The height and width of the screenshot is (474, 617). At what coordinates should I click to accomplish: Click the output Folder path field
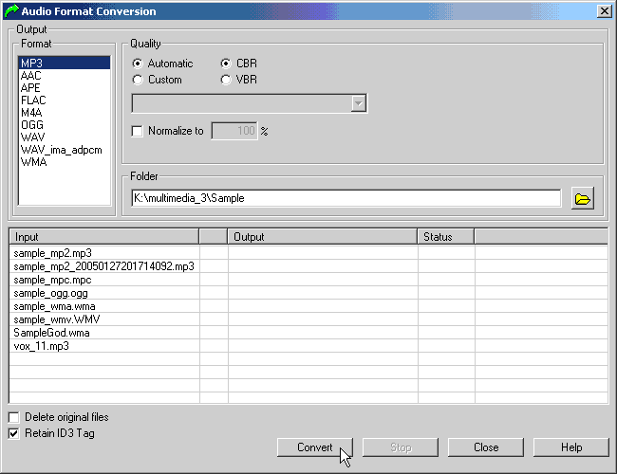(x=346, y=198)
